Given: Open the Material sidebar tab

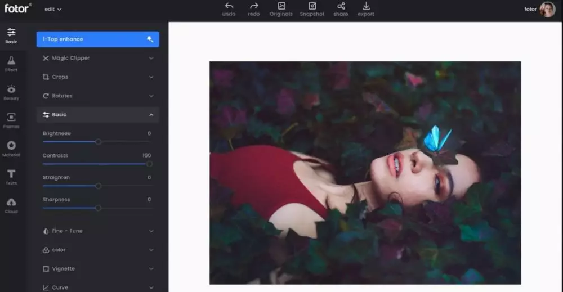Looking at the screenshot, I should pyautogui.click(x=11, y=149).
